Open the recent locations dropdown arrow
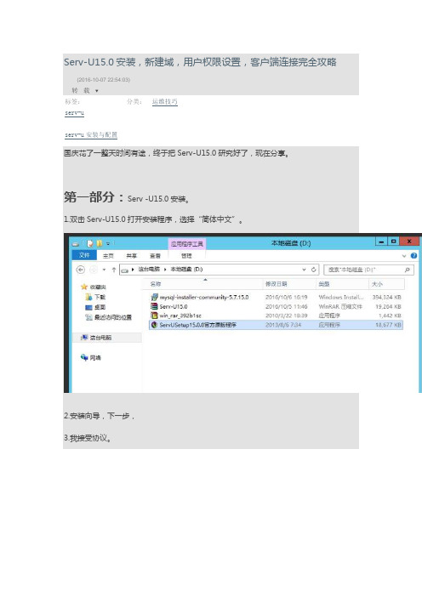422x597 pixels. [104, 270]
